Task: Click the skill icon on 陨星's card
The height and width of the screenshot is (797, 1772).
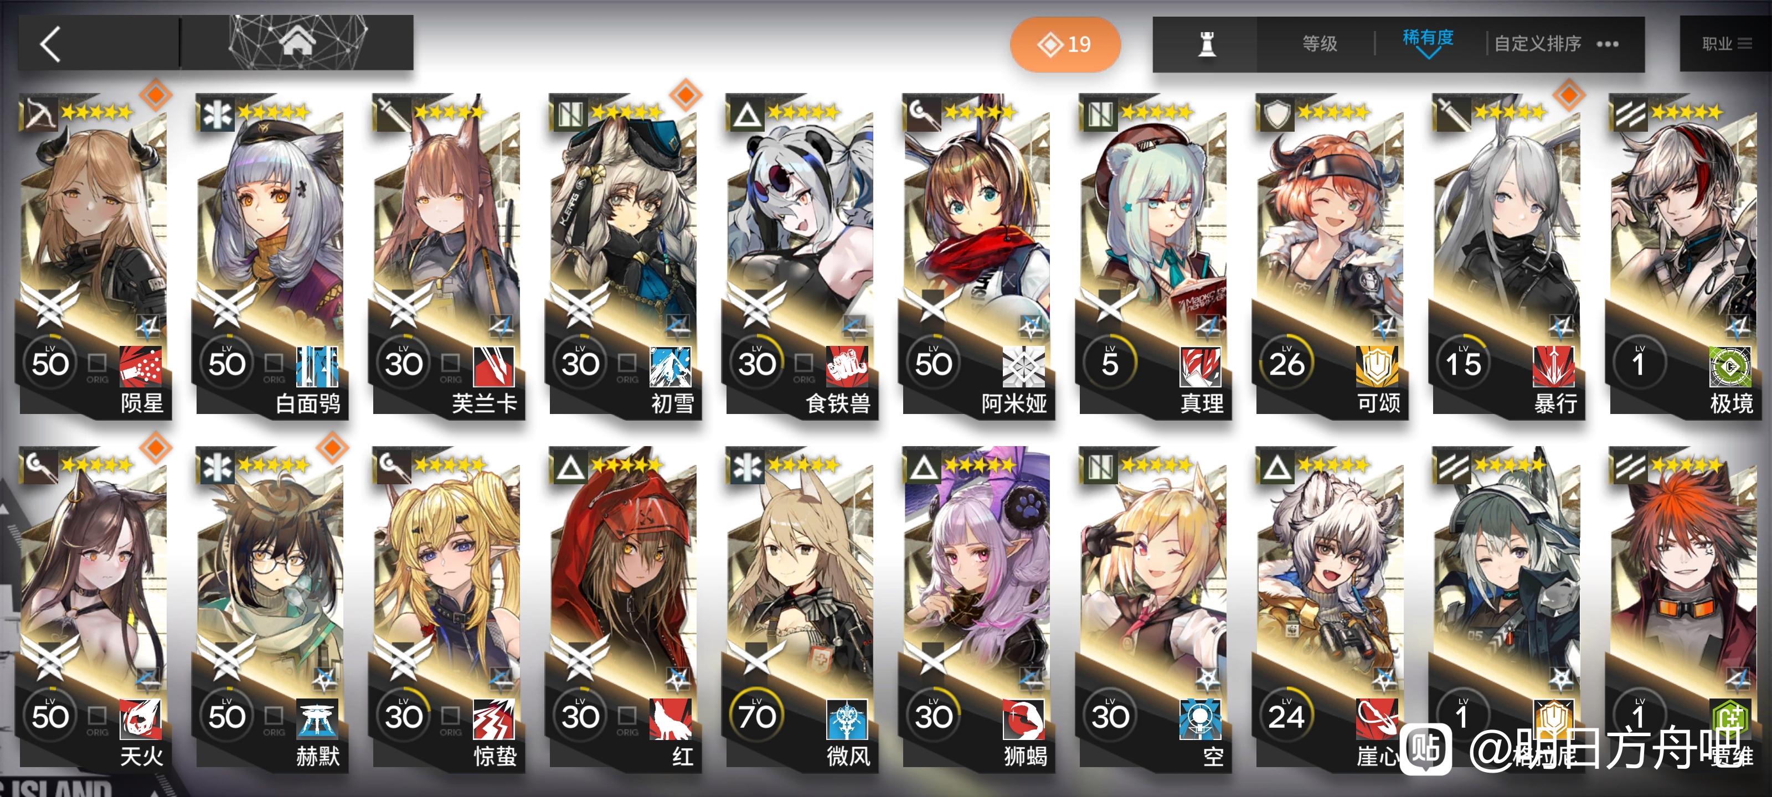Action: coord(141,366)
